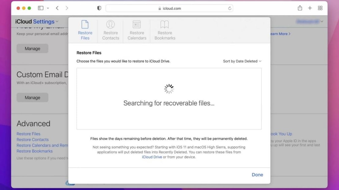Follow the iCloud Drive link
Image resolution: width=339 pixels, height=190 pixels.
pos(152,157)
